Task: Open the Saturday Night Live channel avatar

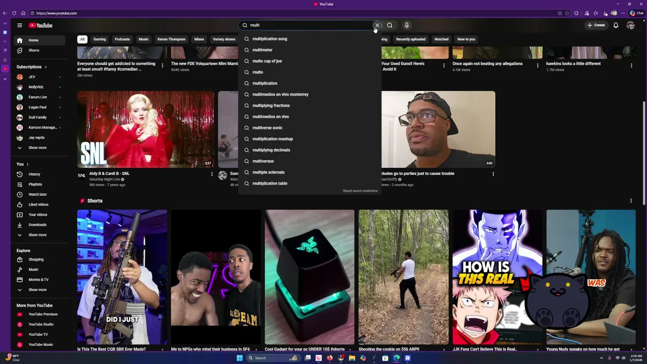Action: [x=81, y=176]
